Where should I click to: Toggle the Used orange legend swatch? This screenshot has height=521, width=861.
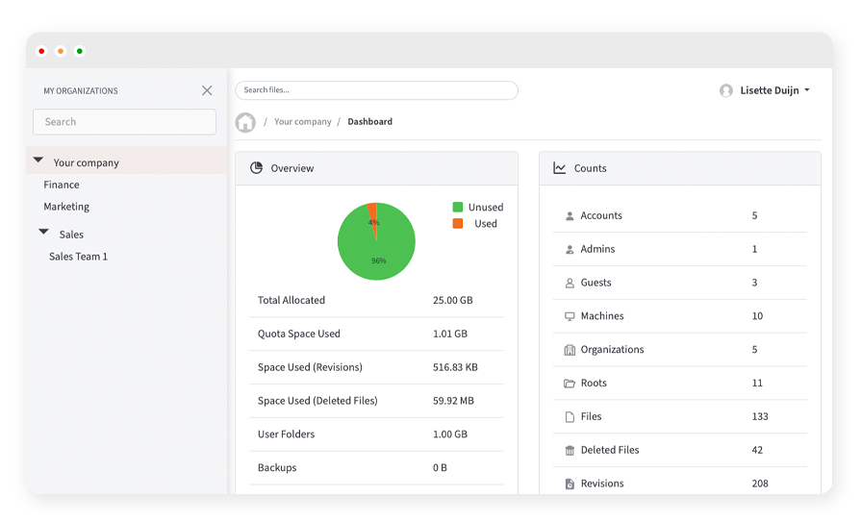coord(458,223)
